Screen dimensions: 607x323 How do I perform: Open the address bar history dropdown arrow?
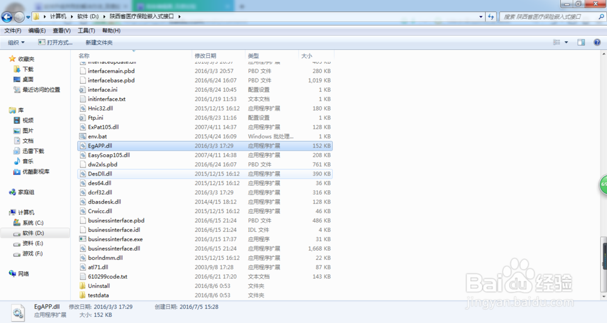(x=481, y=16)
